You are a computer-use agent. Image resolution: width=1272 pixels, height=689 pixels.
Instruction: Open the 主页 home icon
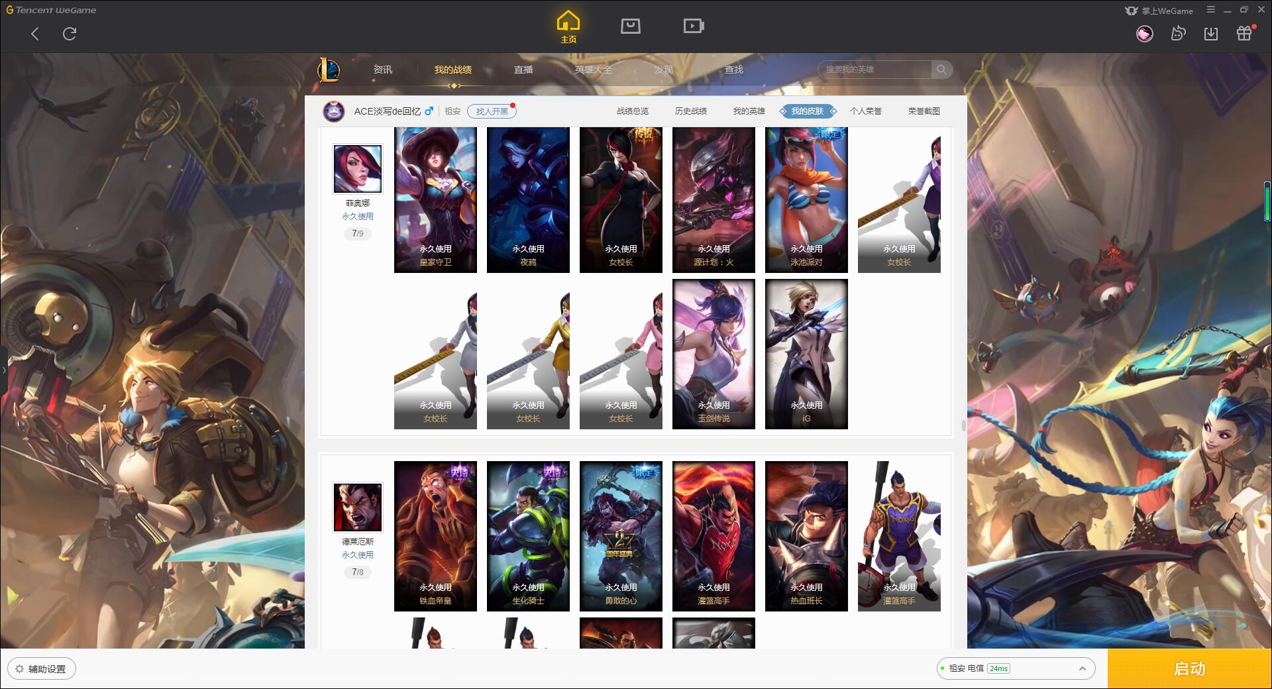[568, 27]
